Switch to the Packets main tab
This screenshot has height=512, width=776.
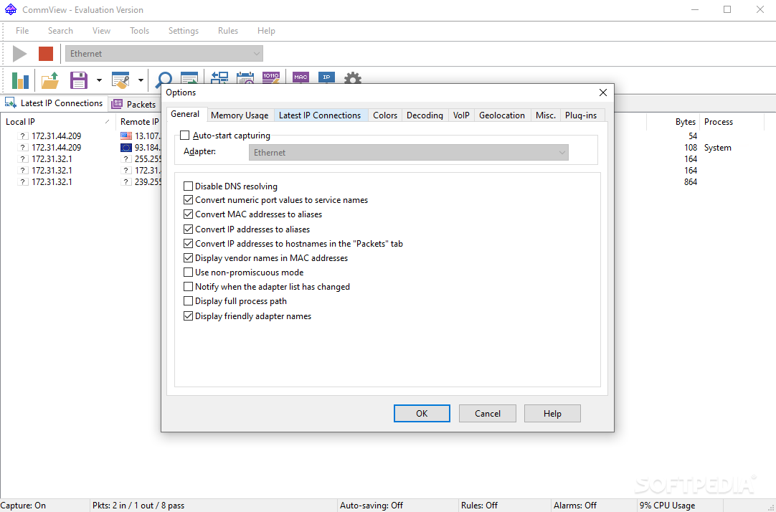click(x=133, y=104)
